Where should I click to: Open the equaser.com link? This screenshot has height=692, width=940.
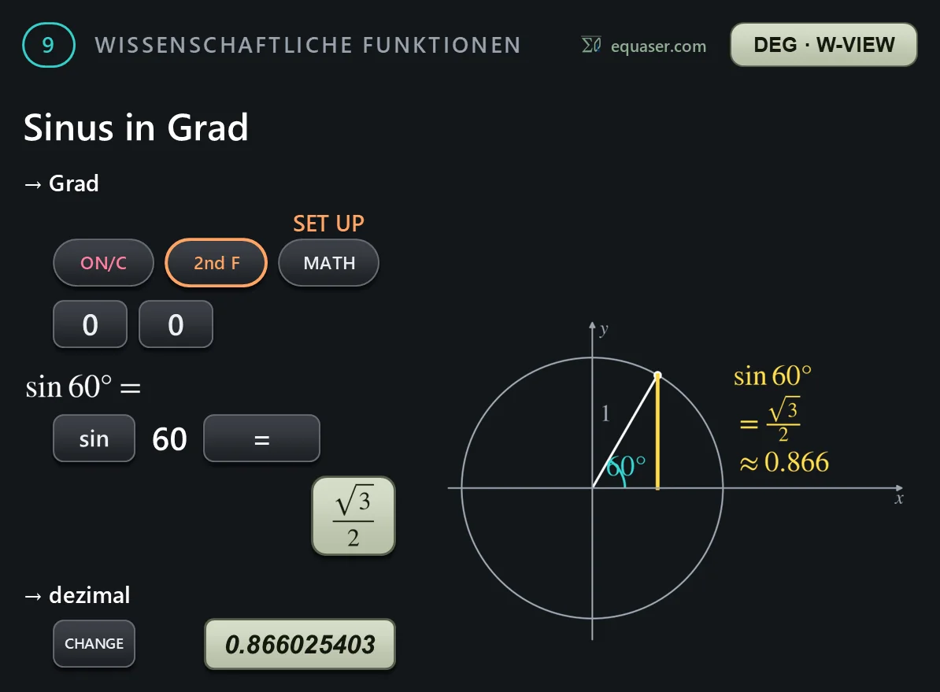[658, 46]
